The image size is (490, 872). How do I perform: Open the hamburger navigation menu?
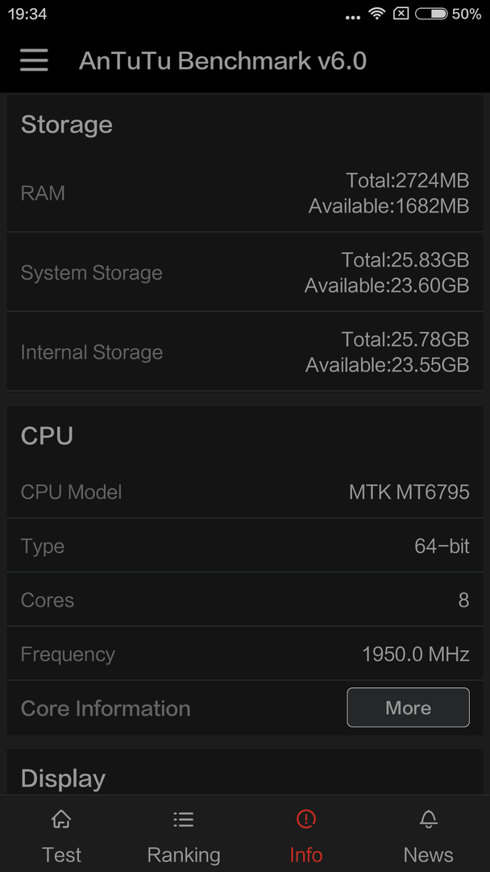click(34, 60)
